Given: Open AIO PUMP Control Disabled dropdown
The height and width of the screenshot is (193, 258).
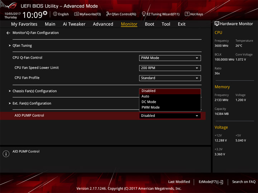Looking at the screenshot, I should click(x=170, y=116).
